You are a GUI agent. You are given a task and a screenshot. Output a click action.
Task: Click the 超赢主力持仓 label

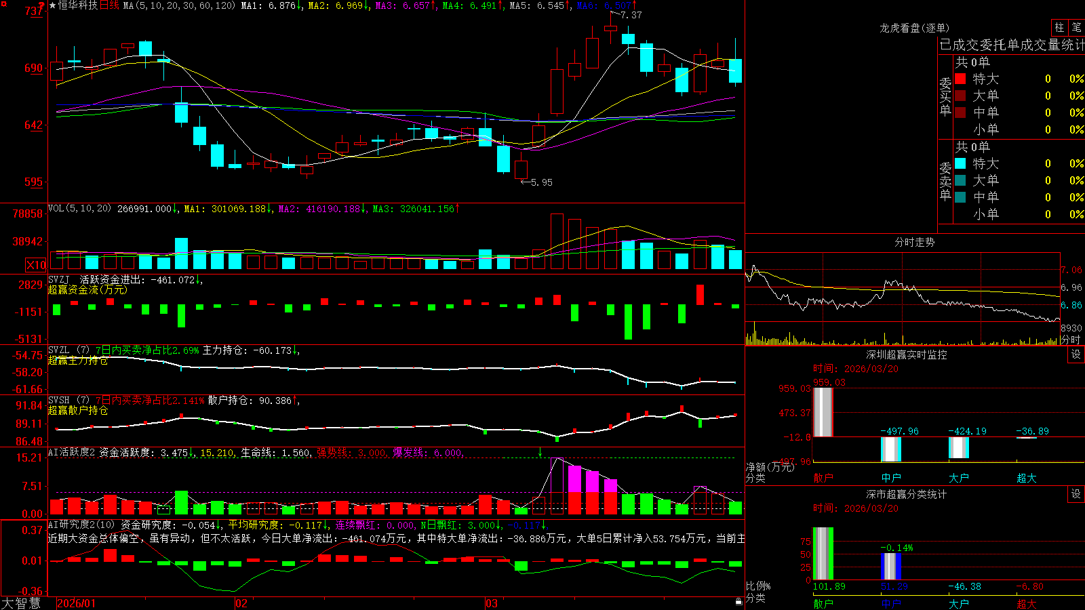tap(78, 360)
